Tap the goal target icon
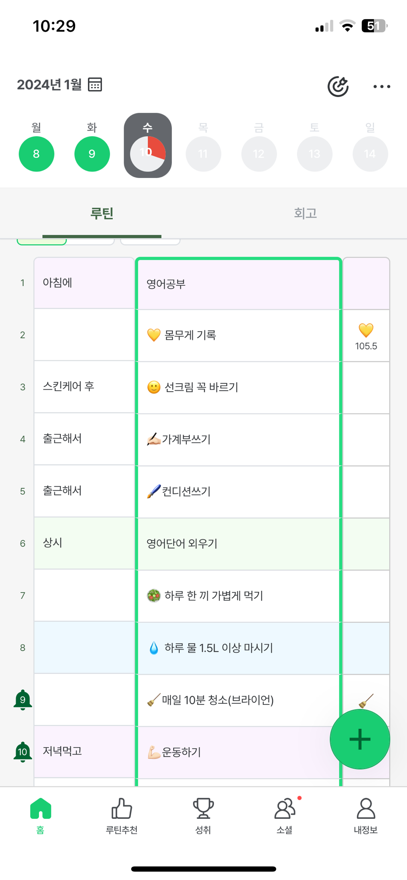This screenshot has width=407, height=880. coord(338,86)
